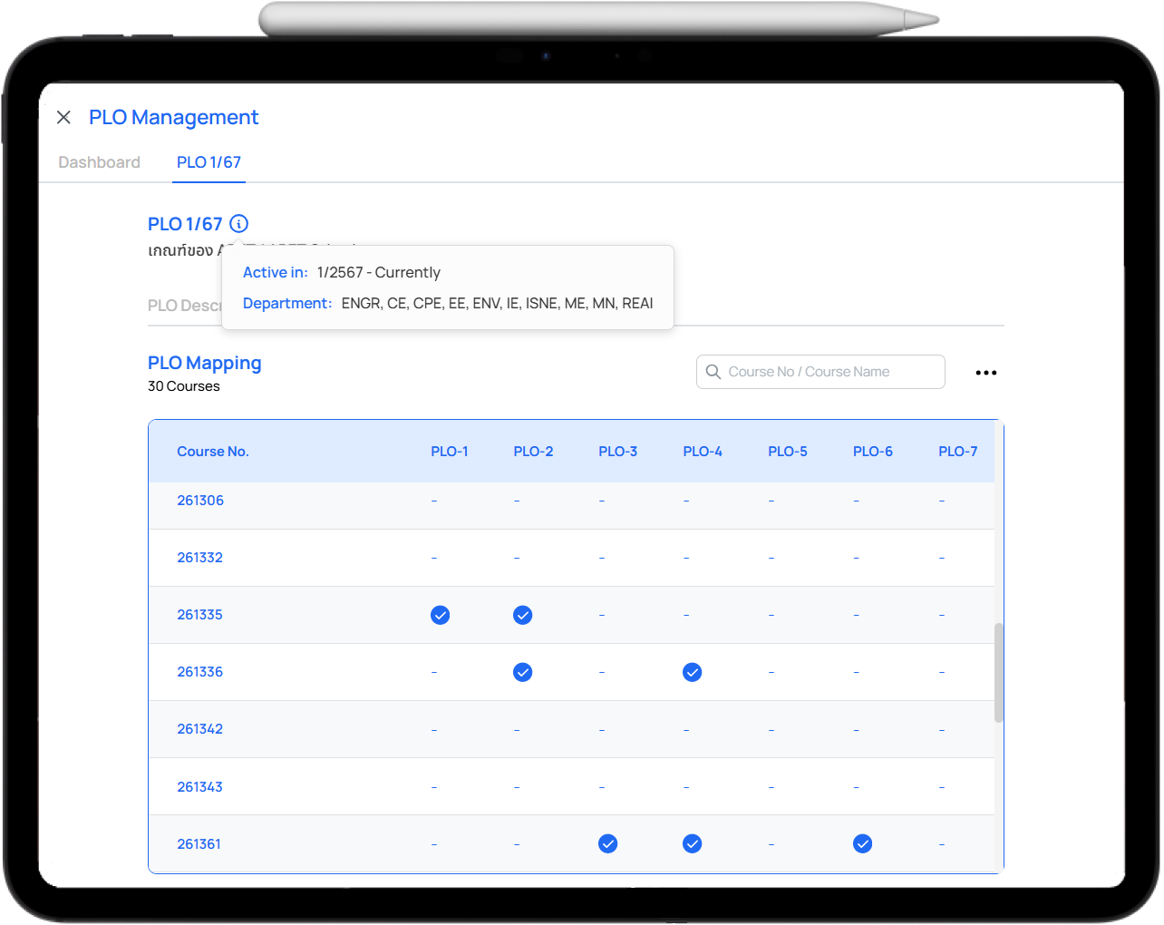Switch to the Dashboard tab
This screenshot has height=925, width=1164.
[99, 162]
